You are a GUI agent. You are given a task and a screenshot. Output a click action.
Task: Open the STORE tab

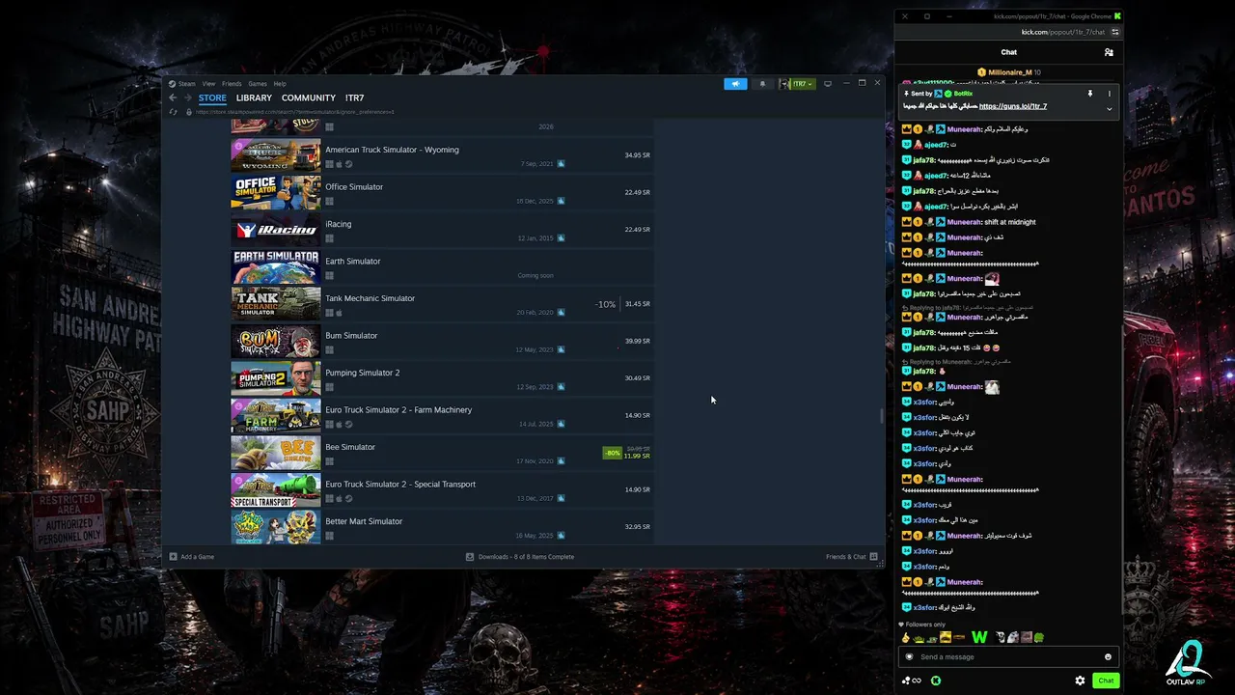212,97
